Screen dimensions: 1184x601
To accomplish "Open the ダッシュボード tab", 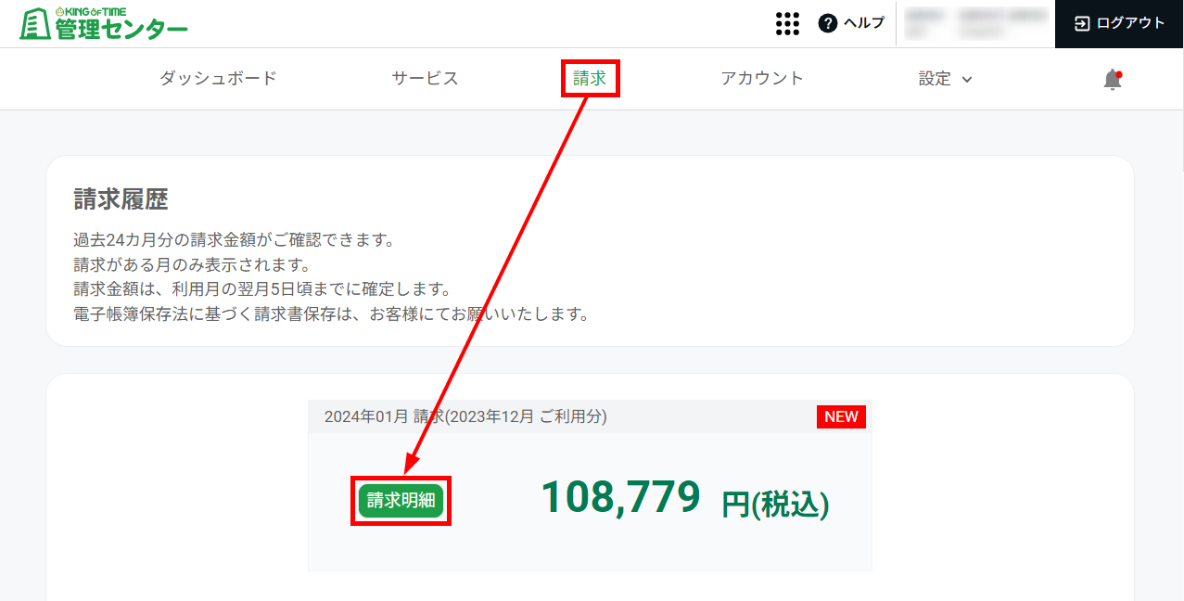I will click(x=218, y=79).
